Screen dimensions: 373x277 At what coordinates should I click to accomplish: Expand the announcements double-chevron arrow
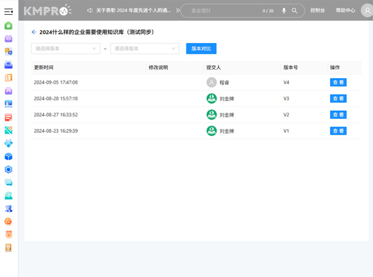click(178, 10)
